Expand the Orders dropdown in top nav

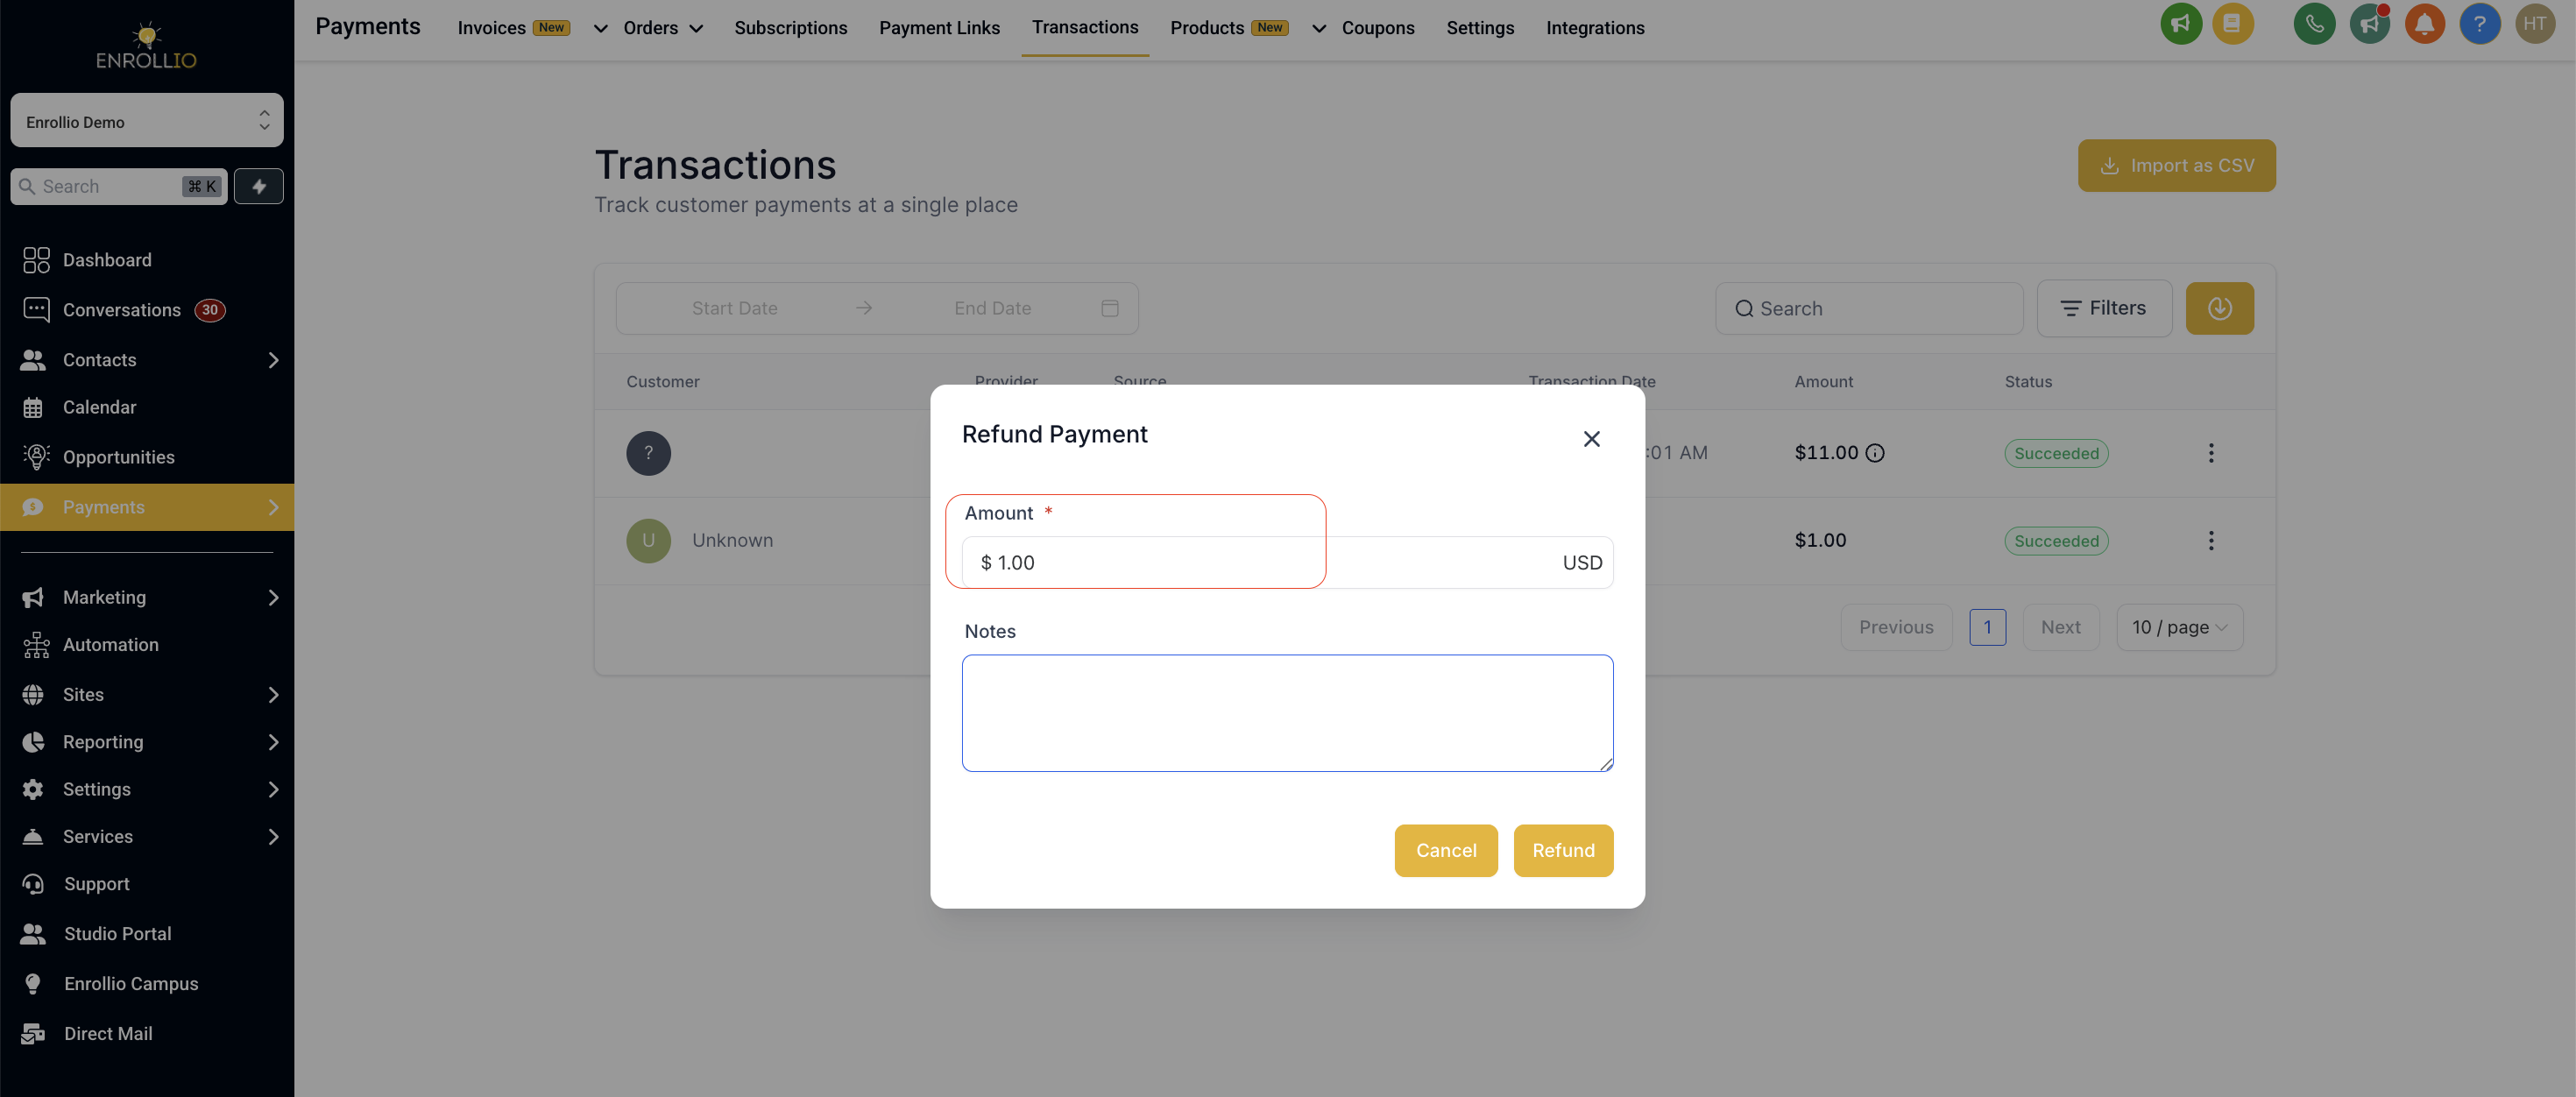point(662,28)
